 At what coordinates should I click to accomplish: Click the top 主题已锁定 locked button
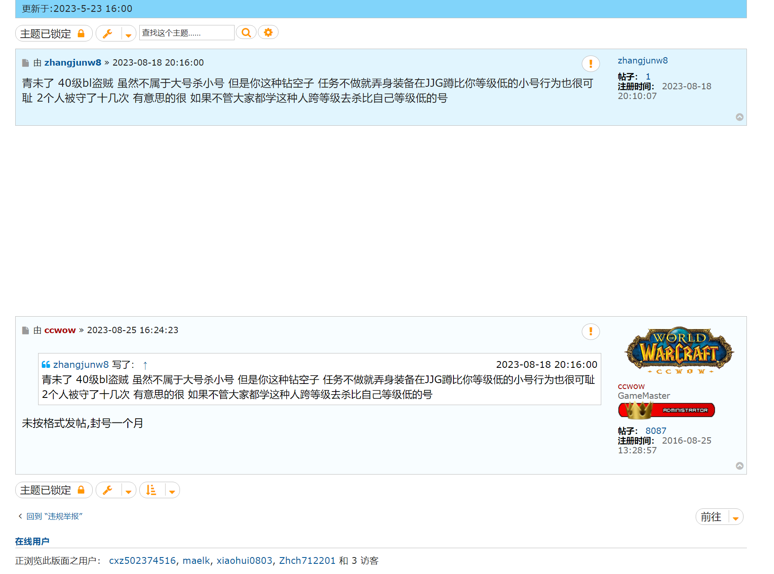coord(53,33)
